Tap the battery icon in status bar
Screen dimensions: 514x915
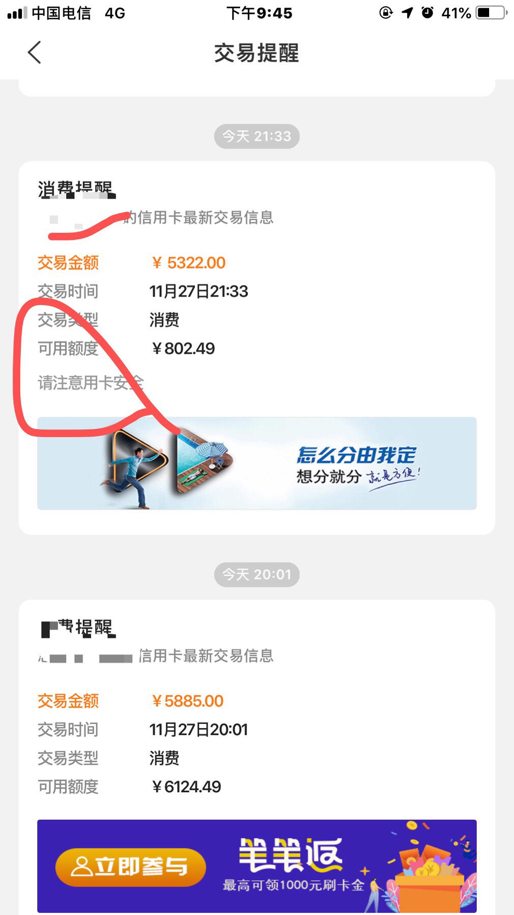tap(492, 13)
